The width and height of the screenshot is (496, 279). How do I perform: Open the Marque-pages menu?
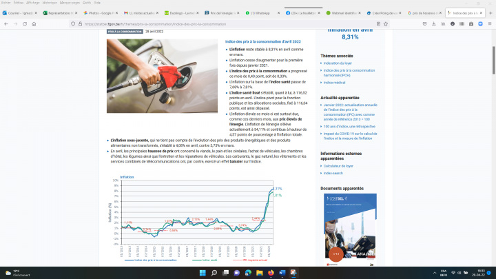click(x=70, y=3)
